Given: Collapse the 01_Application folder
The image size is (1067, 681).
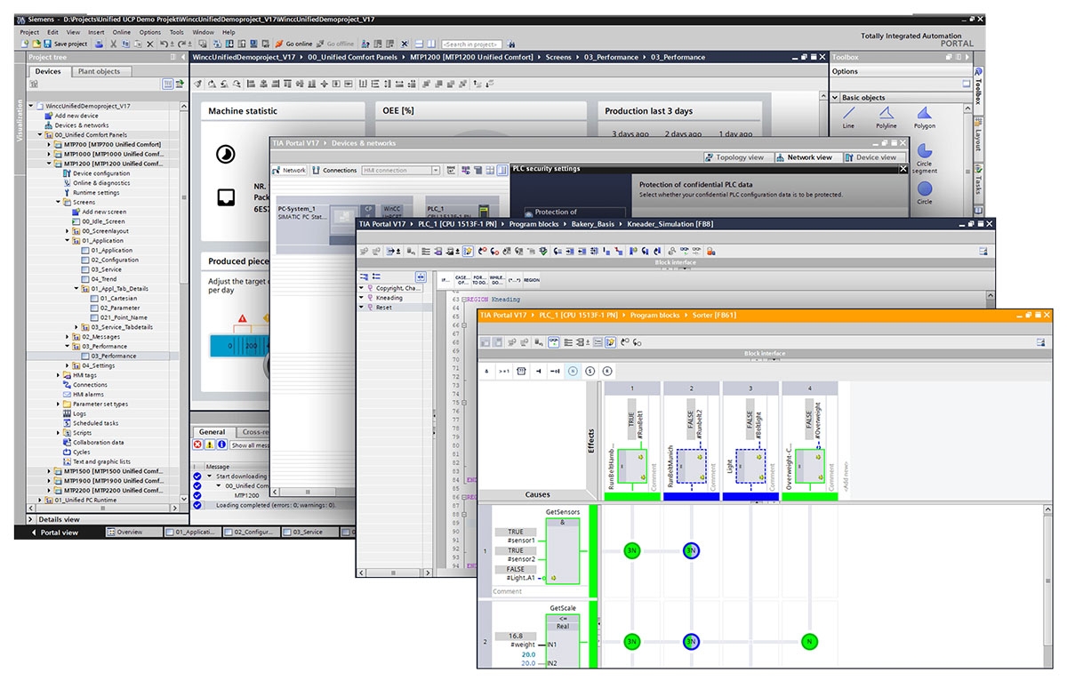Looking at the screenshot, I should coord(67,240).
